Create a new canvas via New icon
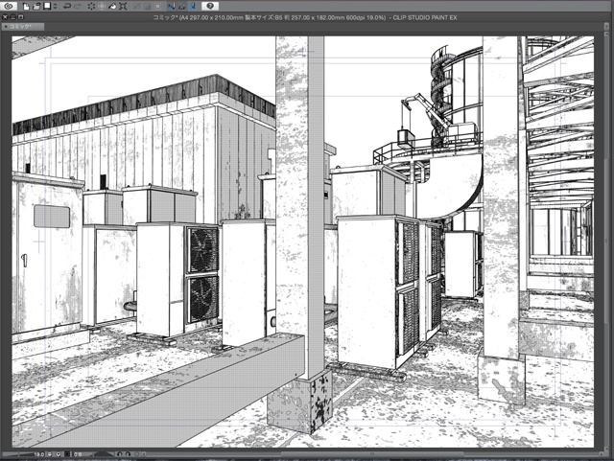This screenshot has width=614, height=461. click(x=26, y=7)
